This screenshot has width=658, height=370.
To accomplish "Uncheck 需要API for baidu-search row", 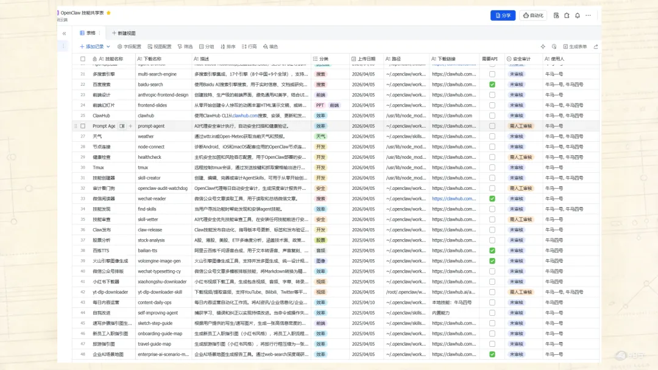I will tap(492, 84).
